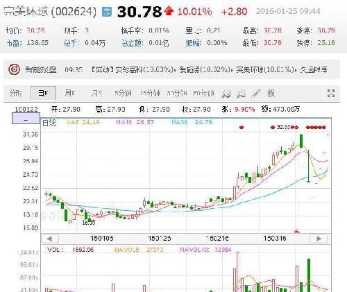Click the 额: 470.00万 turnover value
Image resolution: width=347 pixels, height=292 pixels.
pos(280,109)
